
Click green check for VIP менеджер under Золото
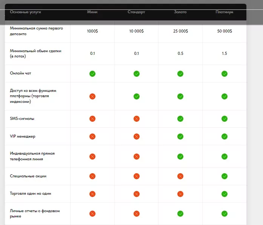coord(180,137)
